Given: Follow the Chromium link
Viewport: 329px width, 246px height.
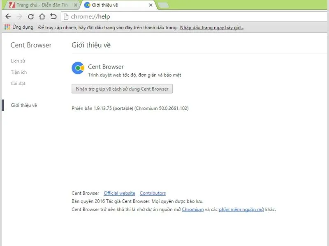Looking at the screenshot, I should pyautogui.click(x=192, y=210).
